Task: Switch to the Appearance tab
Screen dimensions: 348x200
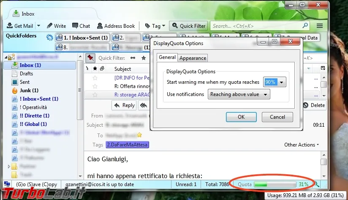Action: (x=193, y=58)
